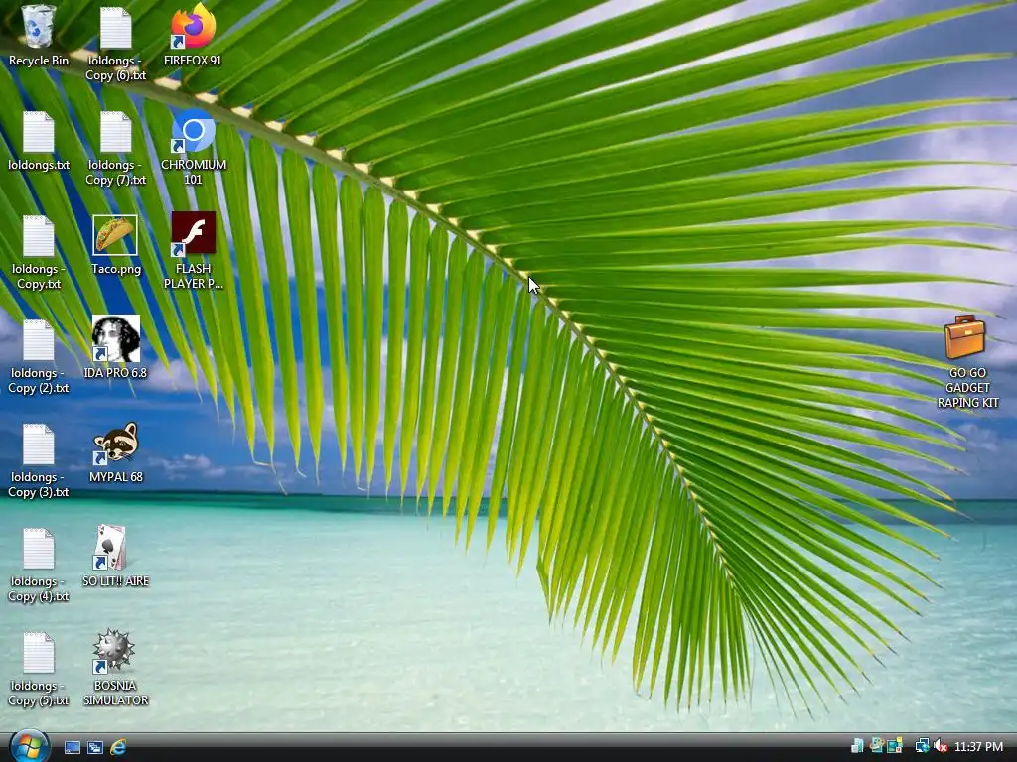Select the CHROMIUM 101 shortcut icon
This screenshot has width=1017, height=762.
tap(194, 148)
